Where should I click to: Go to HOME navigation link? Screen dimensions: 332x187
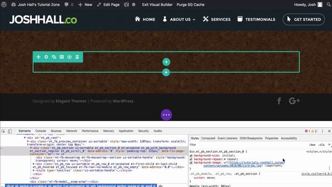pos(145,19)
